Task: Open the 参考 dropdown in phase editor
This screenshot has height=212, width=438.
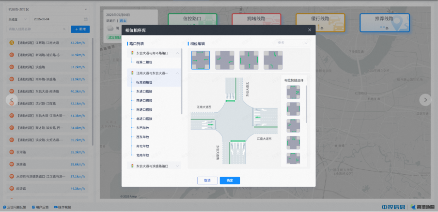Action: (x=292, y=43)
